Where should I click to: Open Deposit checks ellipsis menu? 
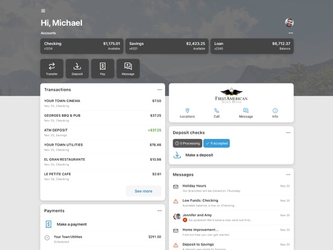pos(288,133)
